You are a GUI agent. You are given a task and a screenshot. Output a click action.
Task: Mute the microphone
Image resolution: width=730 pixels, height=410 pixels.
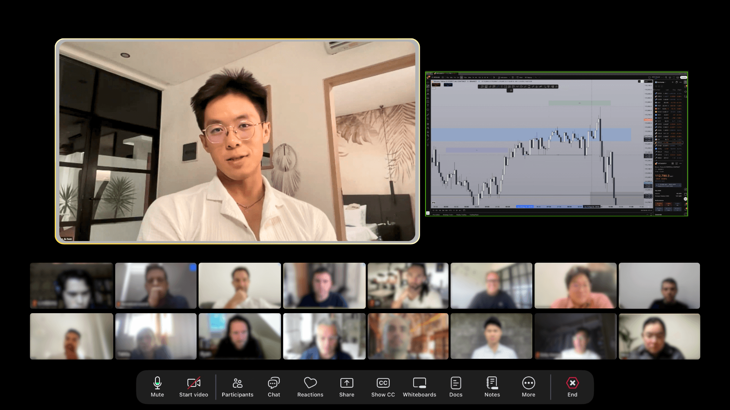(x=157, y=387)
